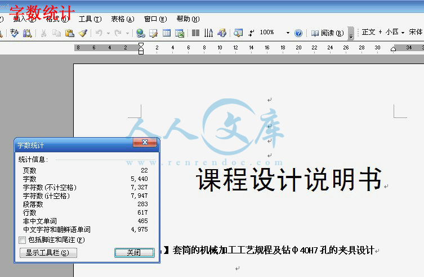Open Tables and Borders toolbar icon
The width and height of the screenshot is (424, 277).
(x=153, y=33)
